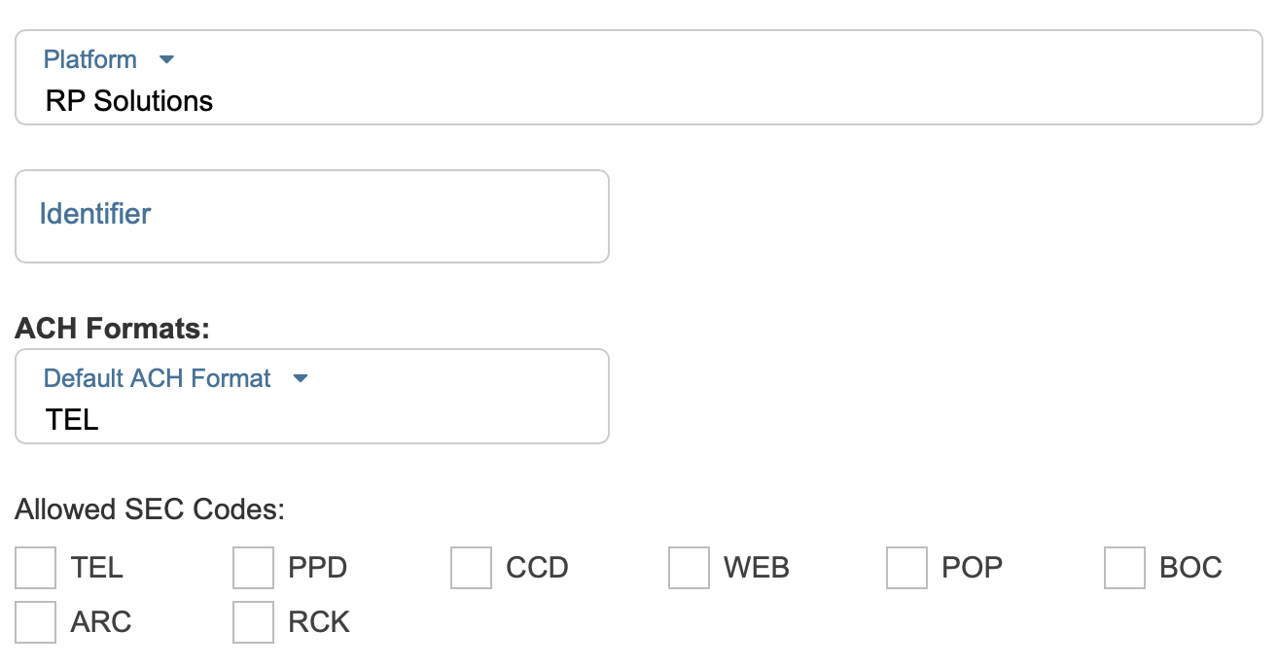Tick the CCD checkbox
The height and width of the screenshot is (667, 1278).
(472, 568)
